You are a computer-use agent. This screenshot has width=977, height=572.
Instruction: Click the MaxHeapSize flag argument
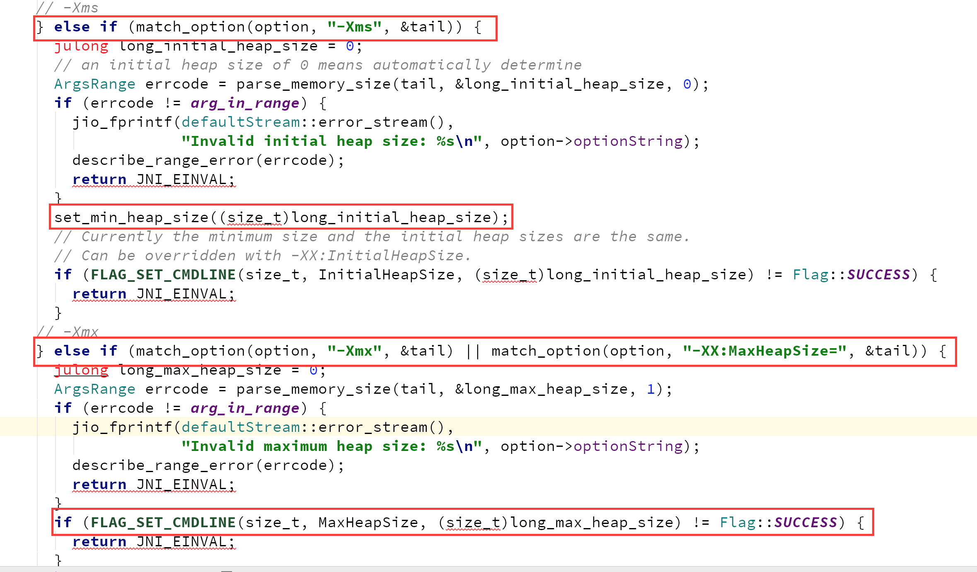tap(368, 523)
